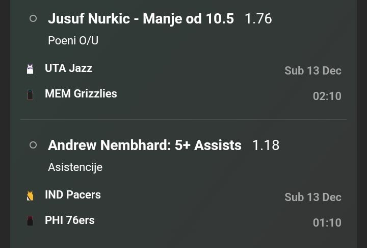
Task: Click the 01:10 game start time
Action: 327,222
